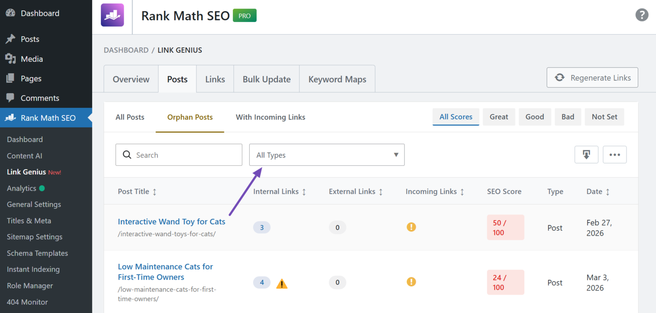The image size is (656, 313).
Task: Click the internal links count 3 badge
Action: tap(262, 228)
